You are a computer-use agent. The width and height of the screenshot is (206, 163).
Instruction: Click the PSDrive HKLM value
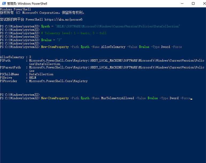point(33,78)
